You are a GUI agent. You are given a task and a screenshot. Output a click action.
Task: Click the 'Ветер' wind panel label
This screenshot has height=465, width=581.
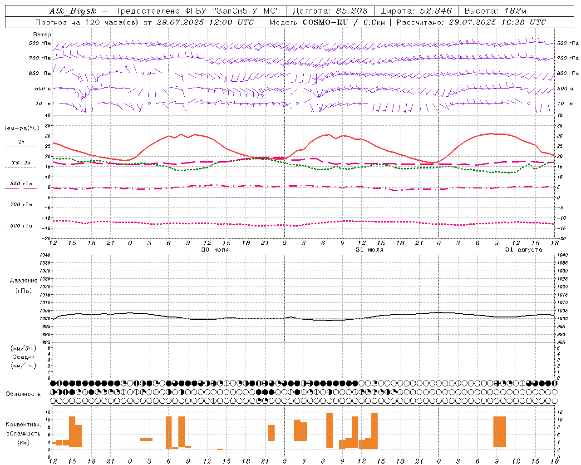(42, 35)
